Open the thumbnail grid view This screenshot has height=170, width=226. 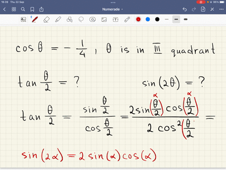point(14,9)
